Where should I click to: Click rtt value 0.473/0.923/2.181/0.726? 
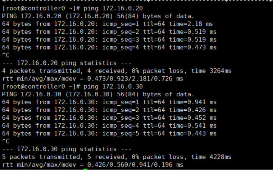point(130,79)
